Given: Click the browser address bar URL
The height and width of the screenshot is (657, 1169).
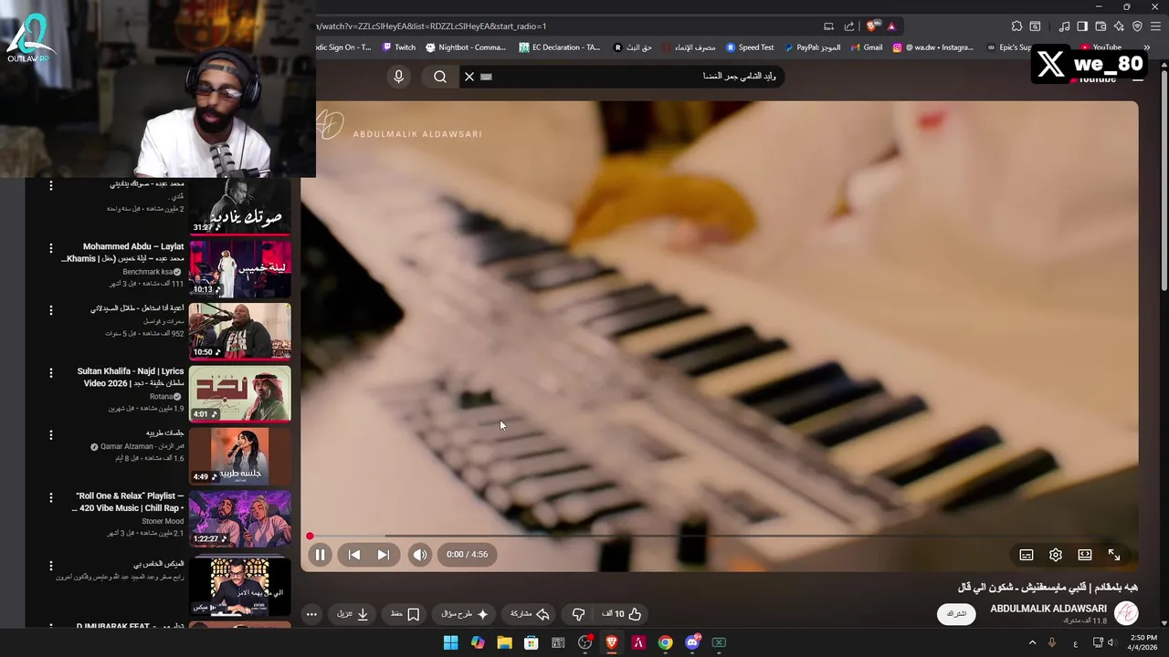Looking at the screenshot, I should point(432,26).
